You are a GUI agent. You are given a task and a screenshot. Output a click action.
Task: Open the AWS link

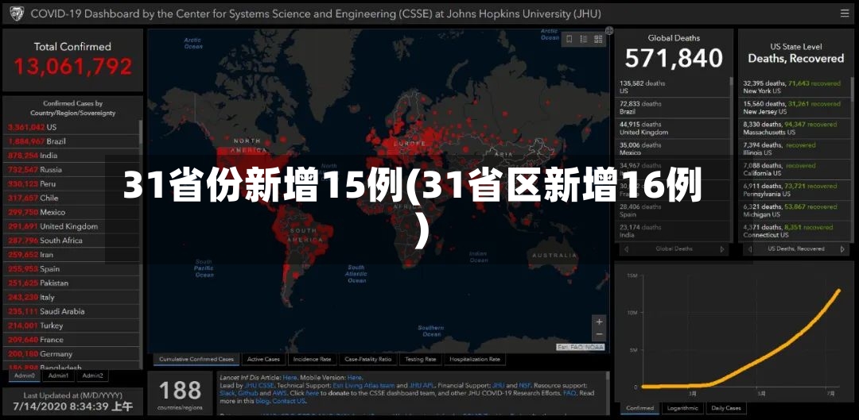(x=279, y=393)
